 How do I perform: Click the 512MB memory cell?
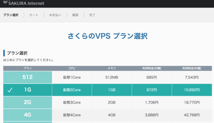(112, 77)
